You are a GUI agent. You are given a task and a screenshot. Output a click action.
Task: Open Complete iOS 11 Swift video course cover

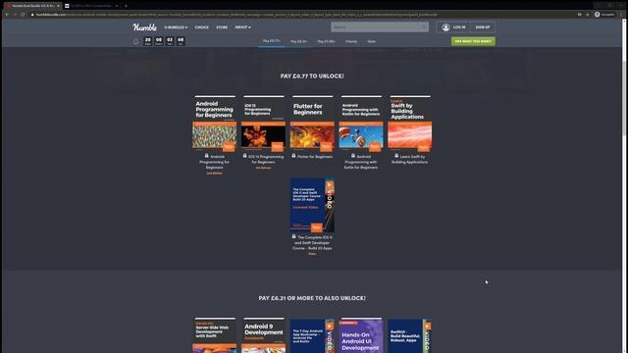(312, 205)
